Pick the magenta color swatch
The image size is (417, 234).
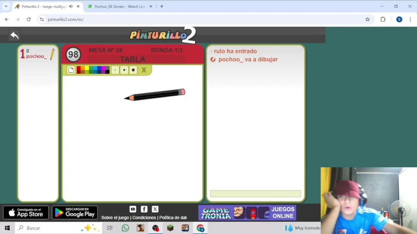[x=103, y=68]
